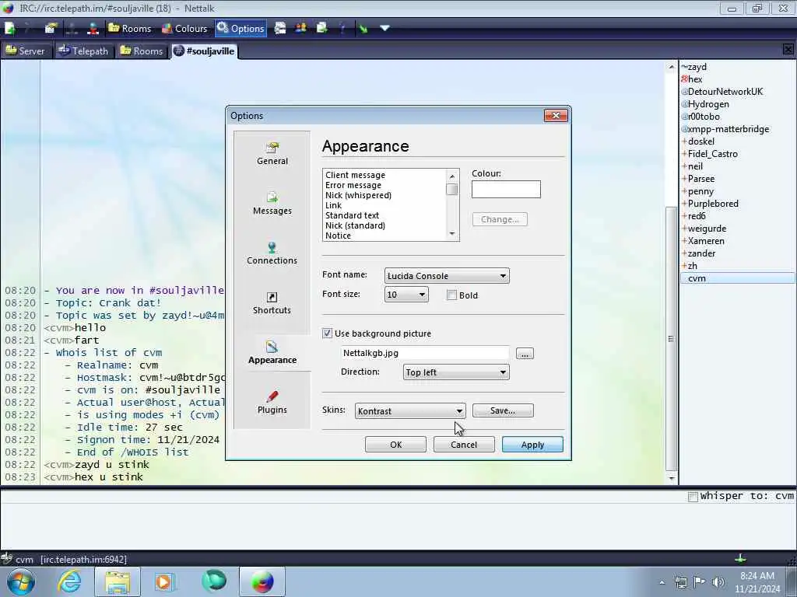Expand the white toolbar overflow arrow
Viewport: 797px width, 597px height.
[384, 29]
